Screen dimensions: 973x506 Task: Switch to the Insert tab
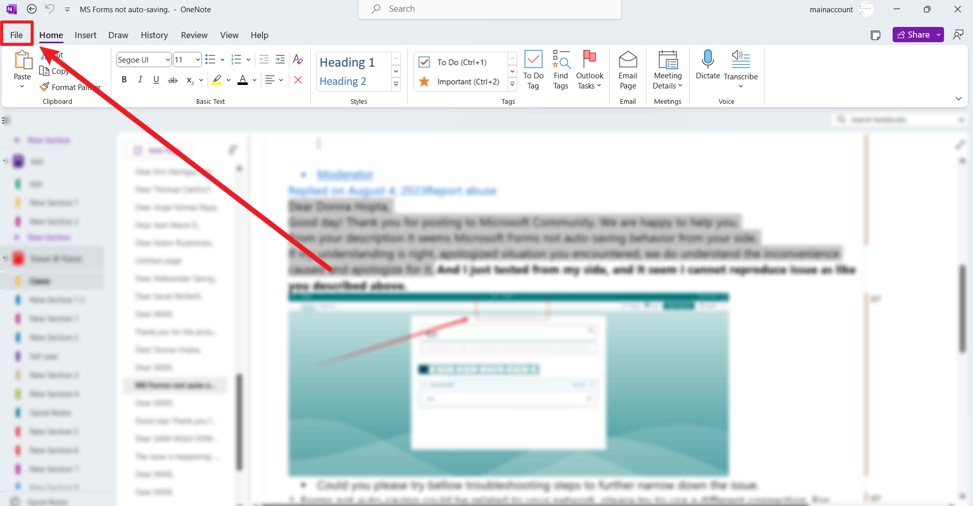(x=85, y=35)
